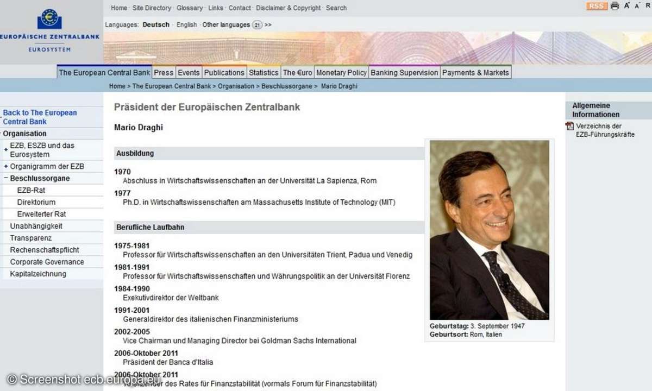The image size is (652, 391).
Task: Select Organisation in the sidebar
Action: pos(25,134)
